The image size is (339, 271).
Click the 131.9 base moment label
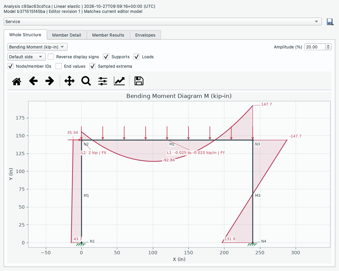point(230,239)
